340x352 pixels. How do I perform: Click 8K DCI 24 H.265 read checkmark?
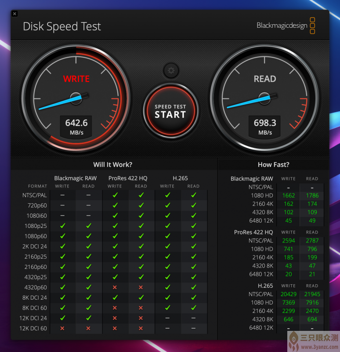coord(194,297)
